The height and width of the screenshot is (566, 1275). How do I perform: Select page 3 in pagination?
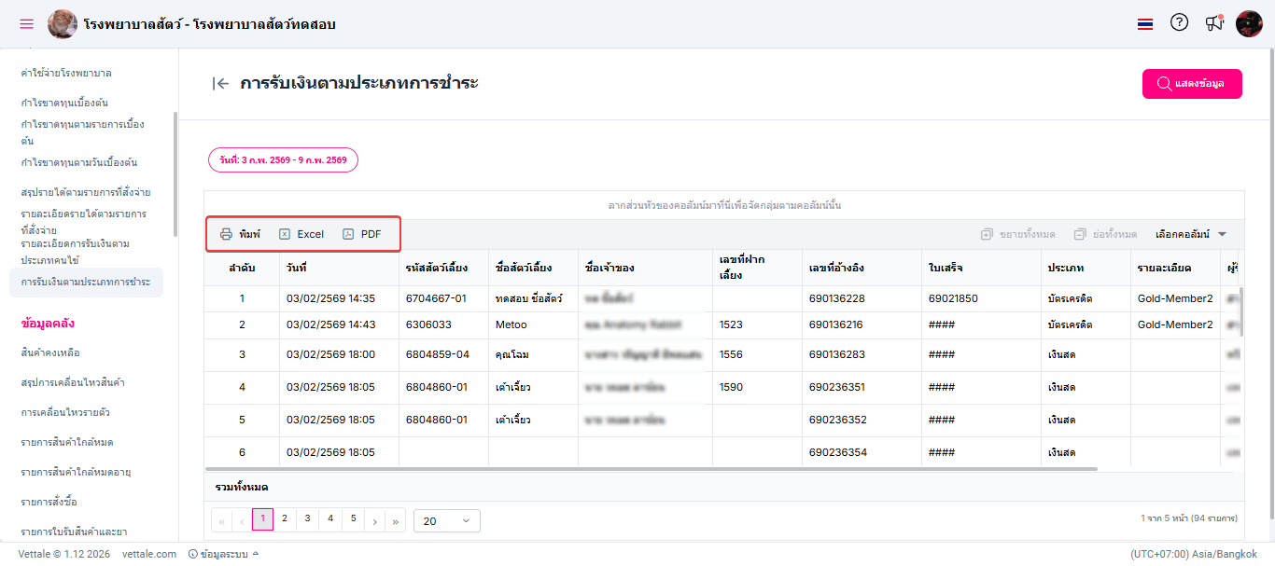[x=307, y=519]
